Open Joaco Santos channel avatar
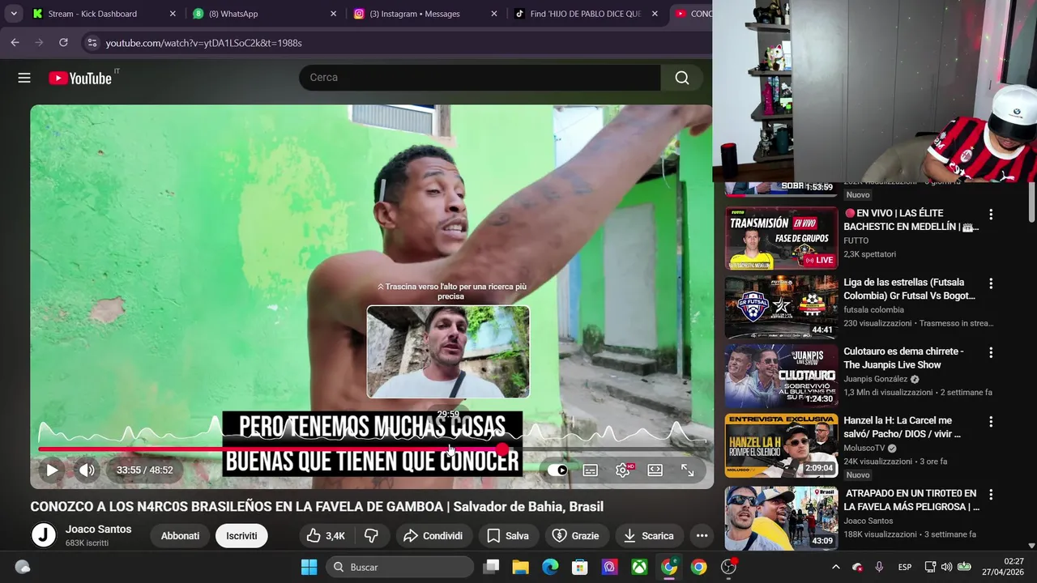Screen dimensions: 1037x583 point(44,535)
